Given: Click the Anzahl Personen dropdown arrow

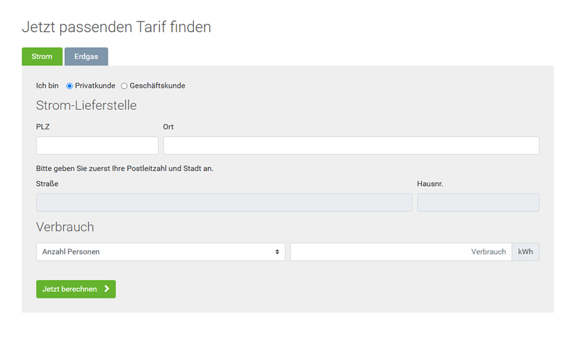Looking at the screenshot, I should 277,252.
